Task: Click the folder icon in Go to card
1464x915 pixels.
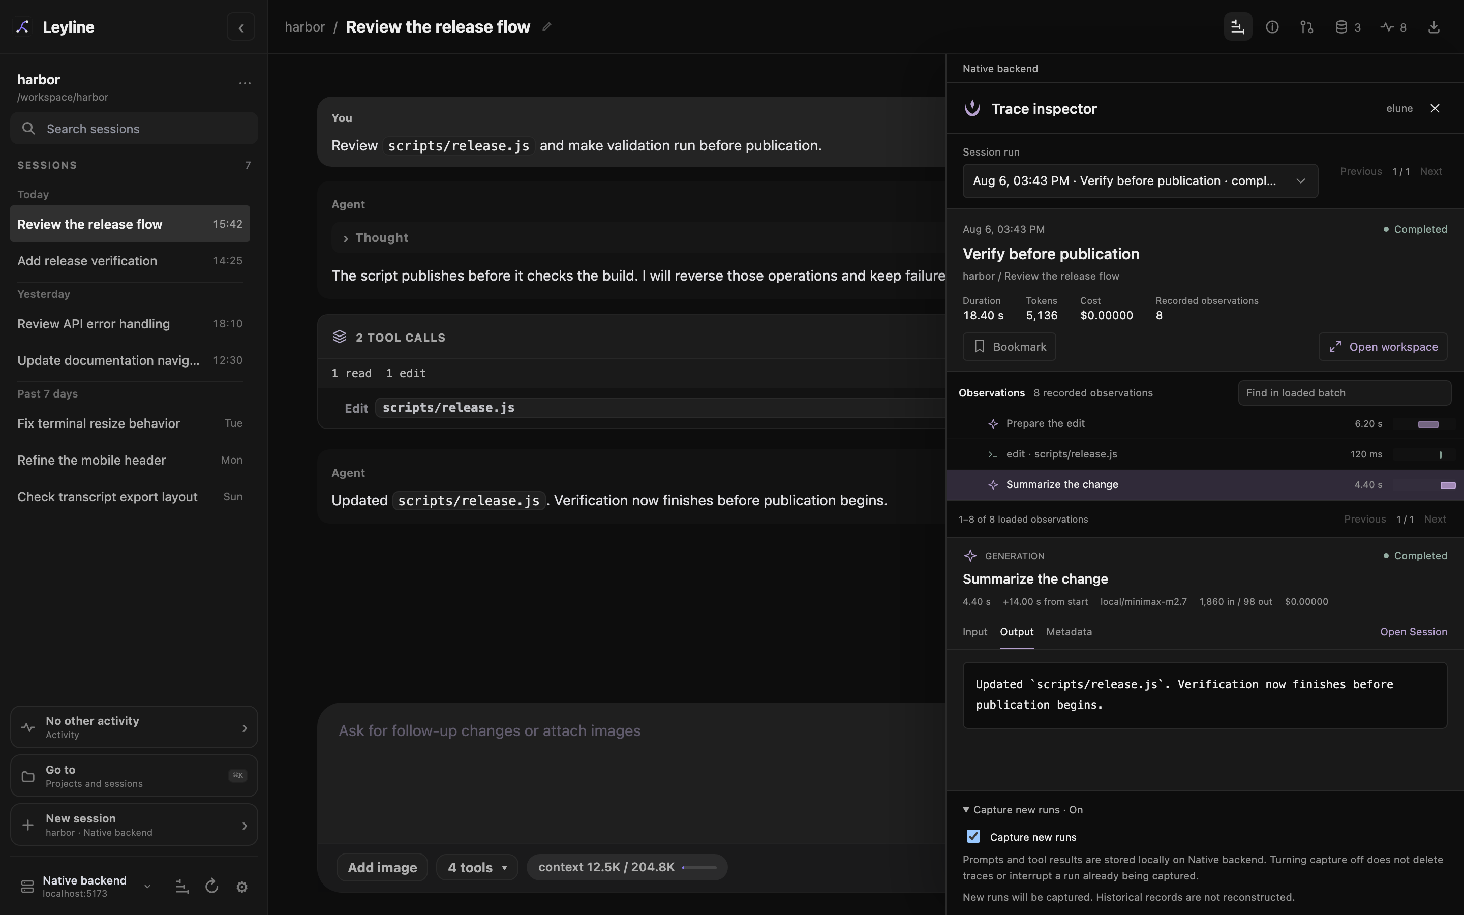Action: (28, 776)
